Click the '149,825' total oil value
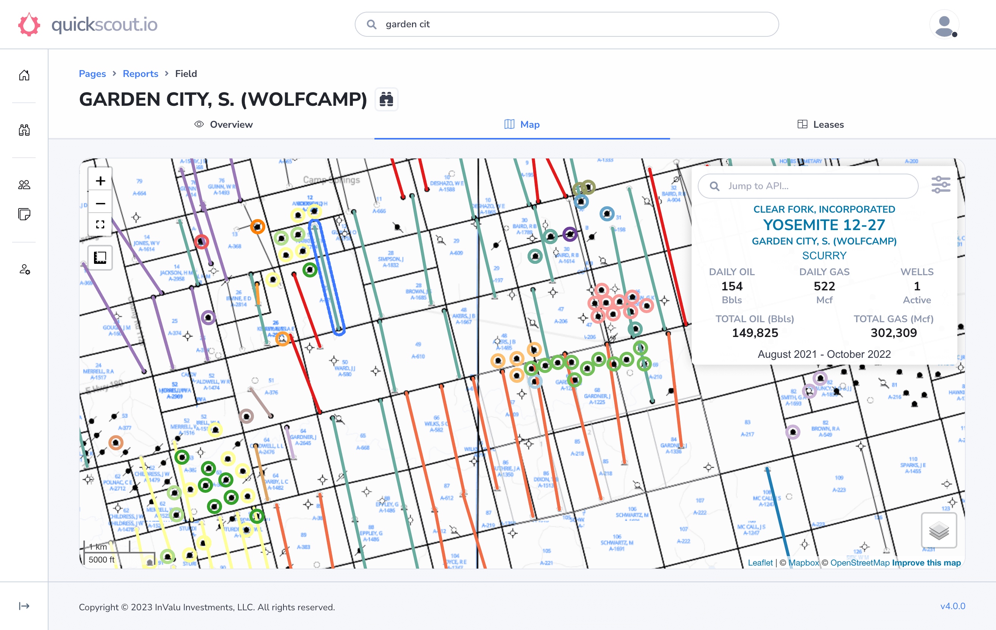The width and height of the screenshot is (996, 630). point(755,333)
